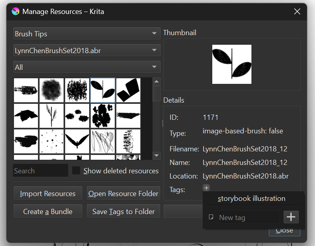Choose storybook illustration tag from popup

click(251, 198)
